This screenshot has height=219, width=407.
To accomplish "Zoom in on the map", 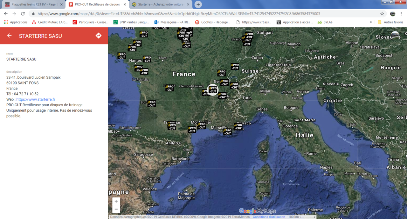I will [x=116, y=201].
